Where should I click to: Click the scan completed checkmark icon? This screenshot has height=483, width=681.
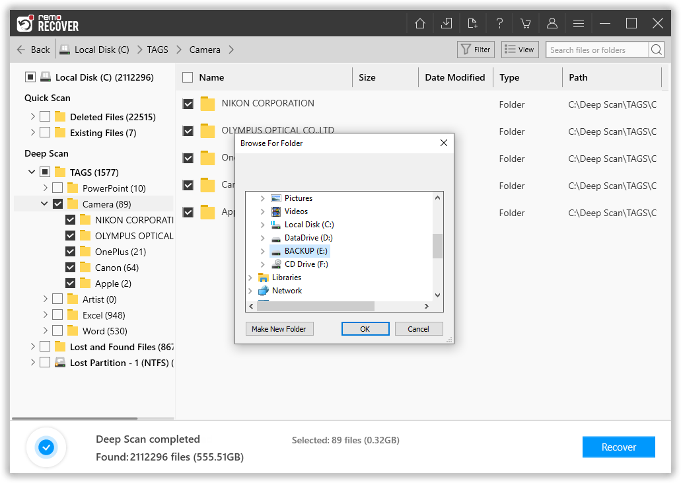(x=46, y=447)
